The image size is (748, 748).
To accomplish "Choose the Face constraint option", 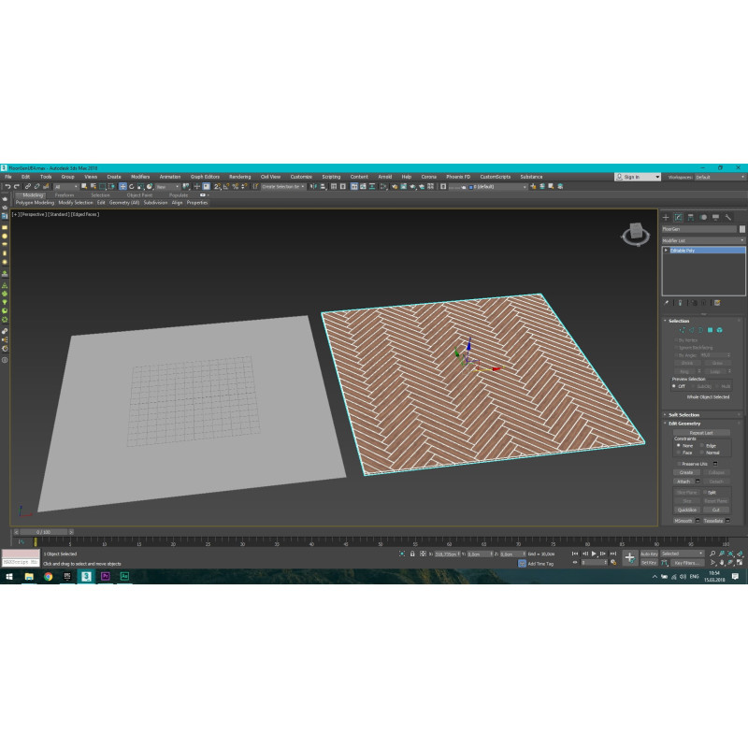I will (x=680, y=453).
